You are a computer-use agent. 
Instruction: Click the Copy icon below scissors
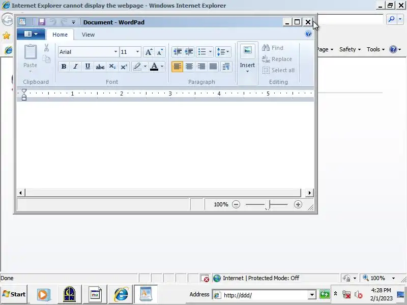tap(47, 59)
